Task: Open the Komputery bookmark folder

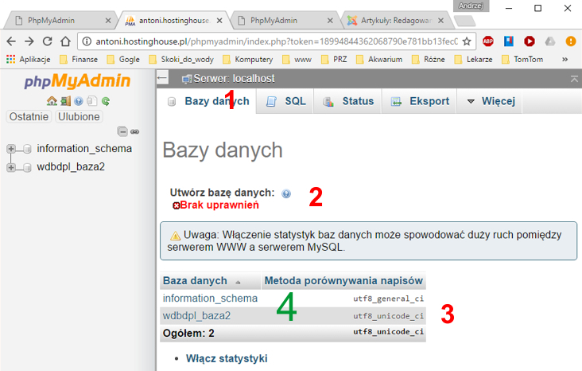Action: (x=248, y=59)
